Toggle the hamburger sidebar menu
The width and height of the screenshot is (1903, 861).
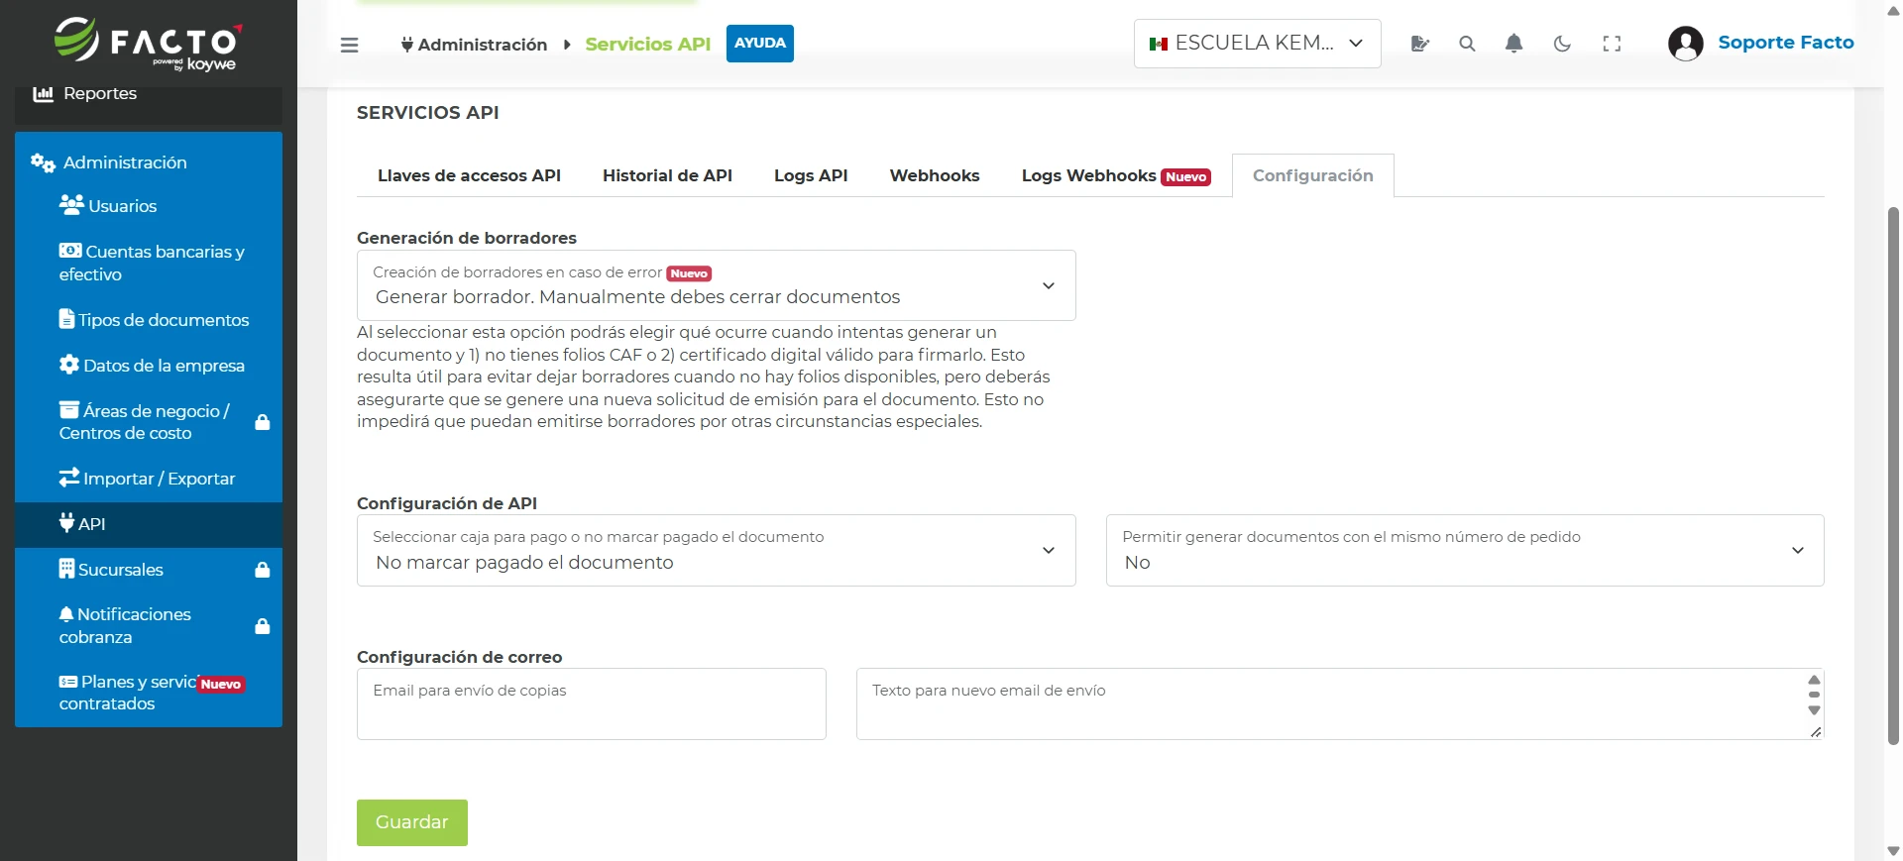pos(349,45)
